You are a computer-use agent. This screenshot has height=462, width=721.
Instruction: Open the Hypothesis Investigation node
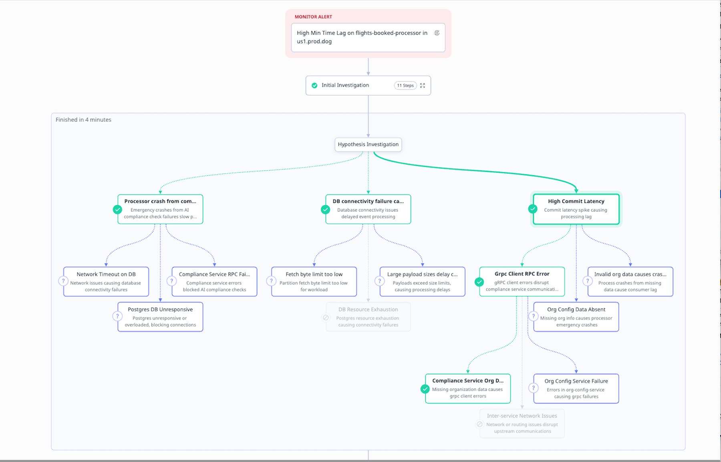coord(368,144)
